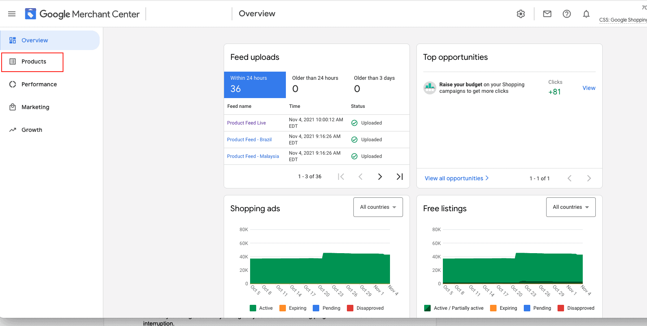Click the Feed uploads card heading
647x326 pixels.
[255, 57]
